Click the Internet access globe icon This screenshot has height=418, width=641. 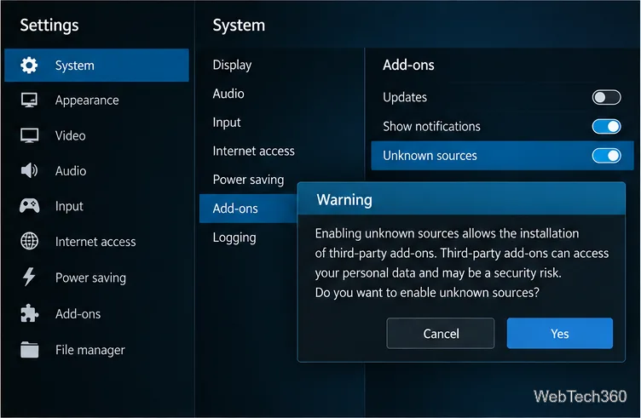click(30, 241)
